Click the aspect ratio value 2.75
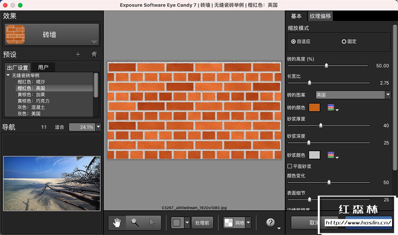The image size is (398, 235). click(x=384, y=83)
